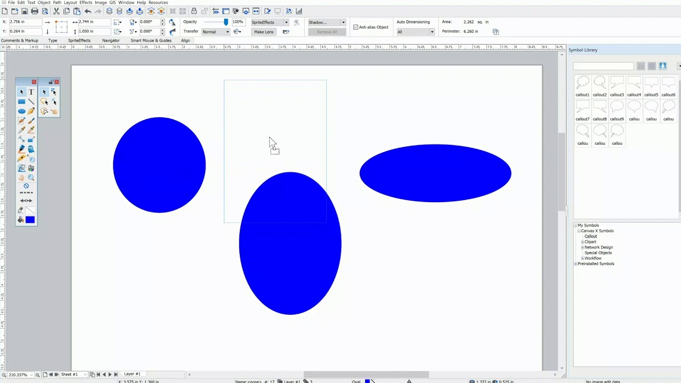The image size is (681, 383).
Task: Select the Rectangle tool in the toolbox
Action: 21,102
